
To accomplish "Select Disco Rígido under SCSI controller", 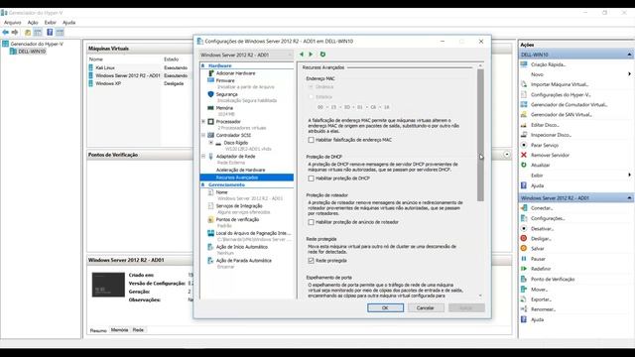I will (236, 143).
